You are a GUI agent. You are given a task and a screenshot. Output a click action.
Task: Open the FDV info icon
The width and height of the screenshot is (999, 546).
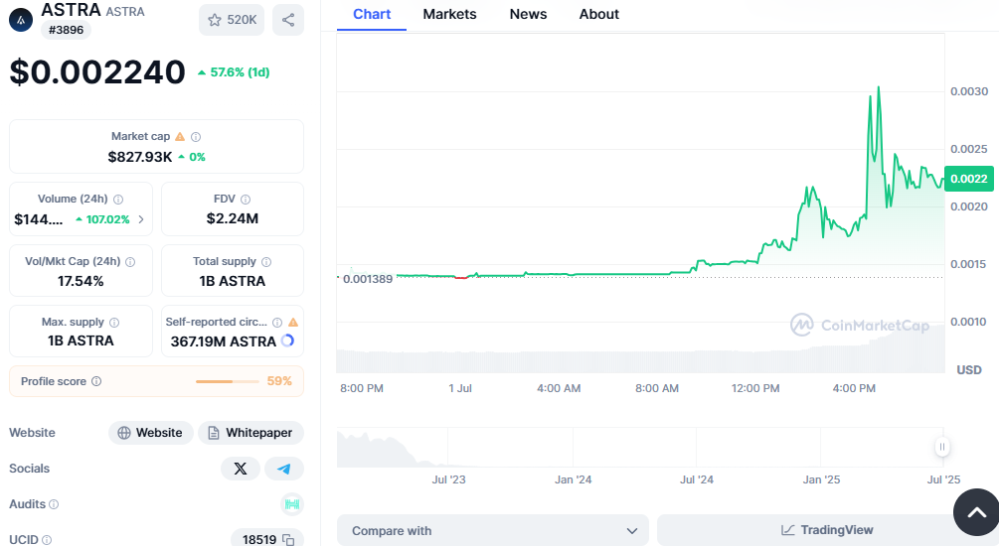click(246, 200)
